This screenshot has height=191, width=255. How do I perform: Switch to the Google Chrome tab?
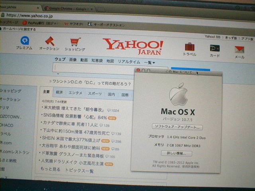[x=68, y=8]
